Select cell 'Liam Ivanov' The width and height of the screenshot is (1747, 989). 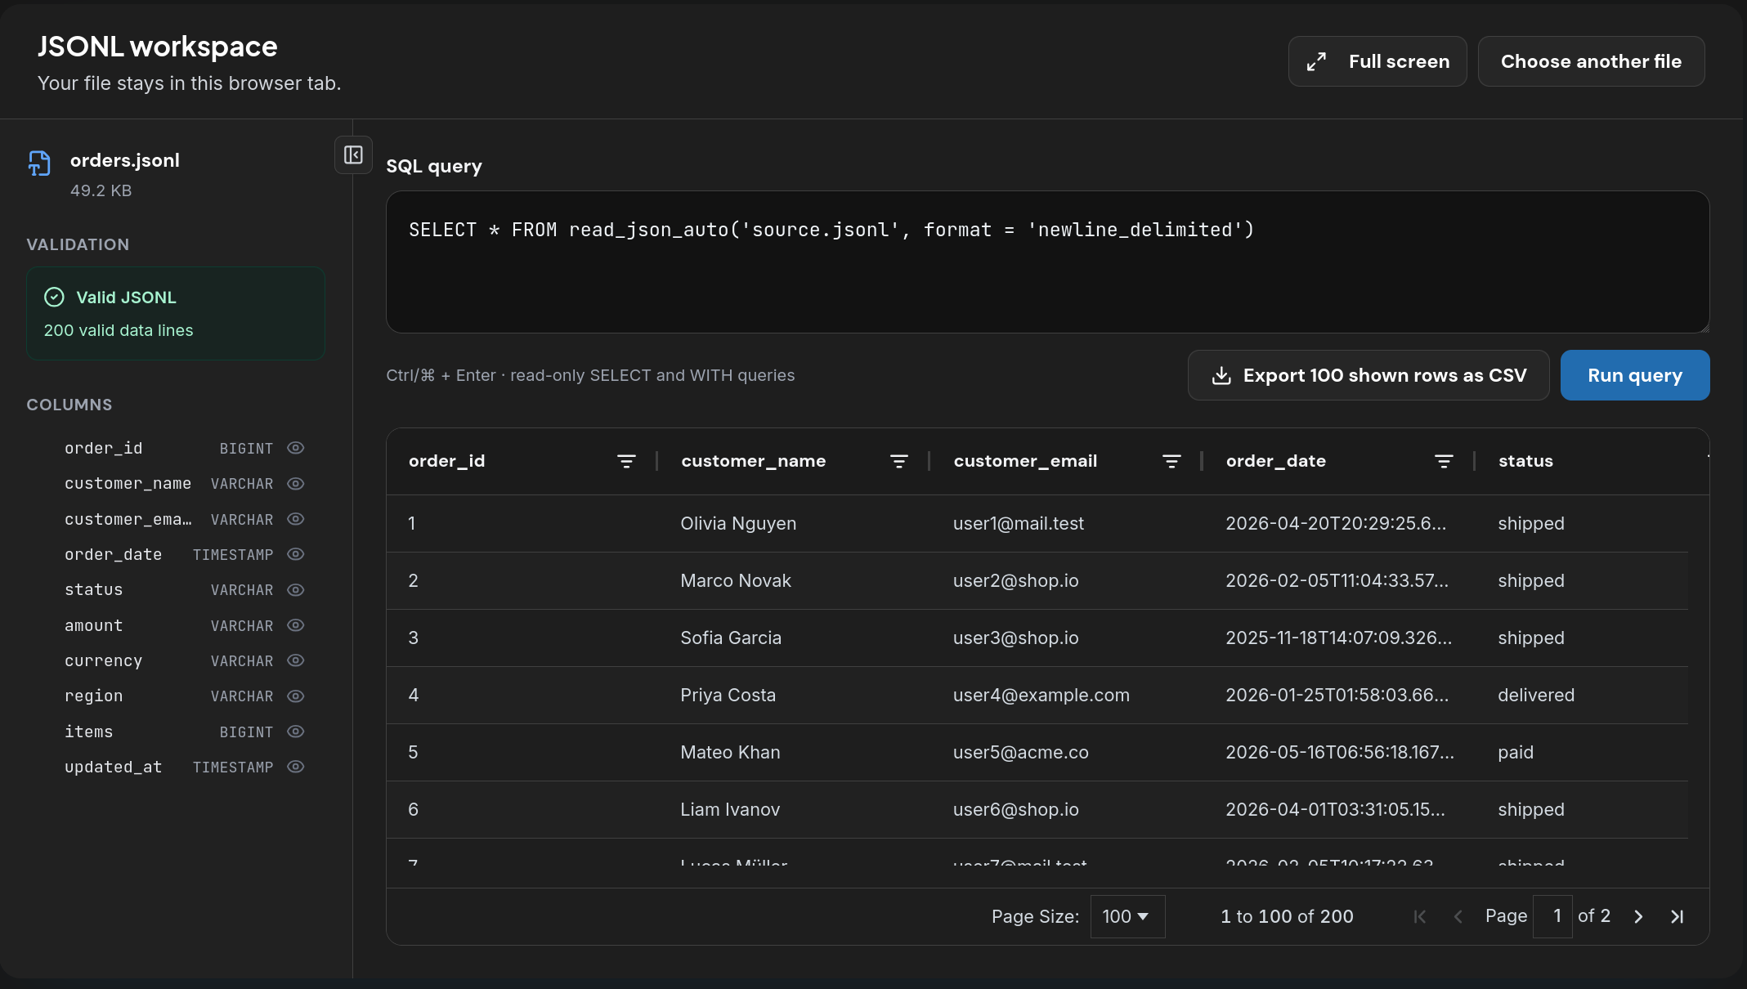coord(730,809)
